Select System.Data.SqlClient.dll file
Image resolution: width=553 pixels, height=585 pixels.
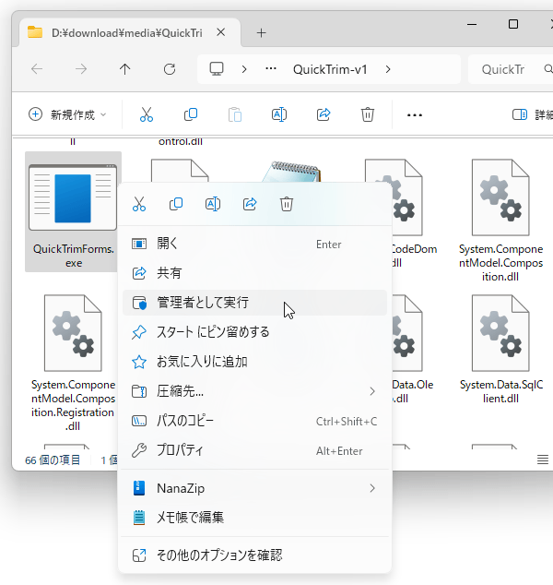pos(500,349)
